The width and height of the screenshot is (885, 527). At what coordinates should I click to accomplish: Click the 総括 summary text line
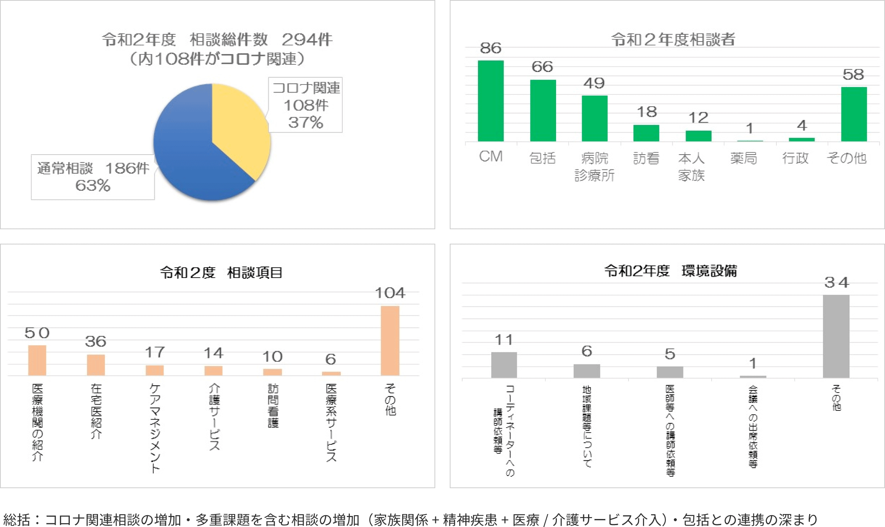tap(410, 519)
